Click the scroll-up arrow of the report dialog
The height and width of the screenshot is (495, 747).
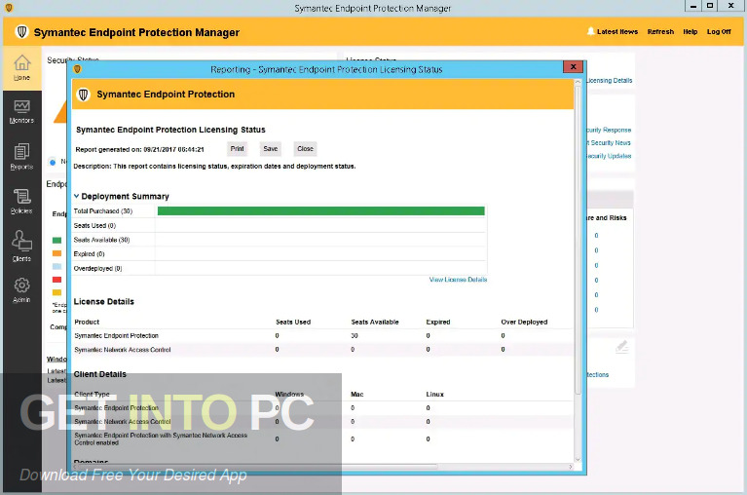(578, 83)
